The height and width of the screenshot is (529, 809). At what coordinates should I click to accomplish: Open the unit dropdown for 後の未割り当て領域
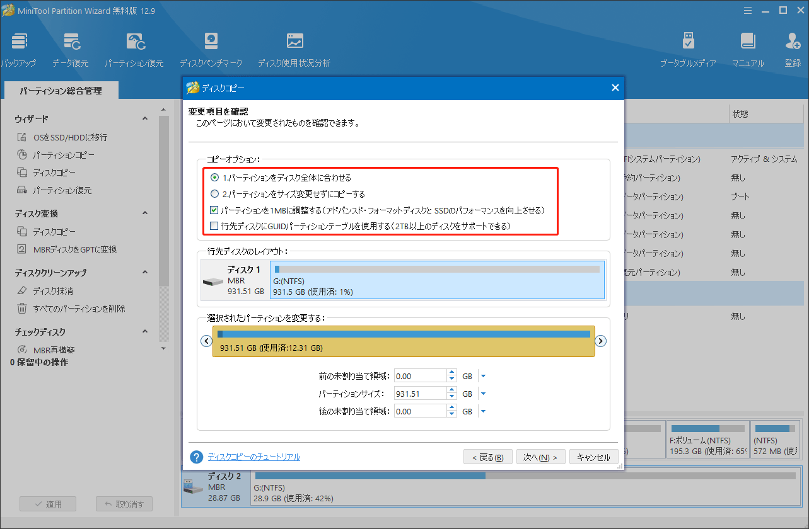tap(483, 411)
